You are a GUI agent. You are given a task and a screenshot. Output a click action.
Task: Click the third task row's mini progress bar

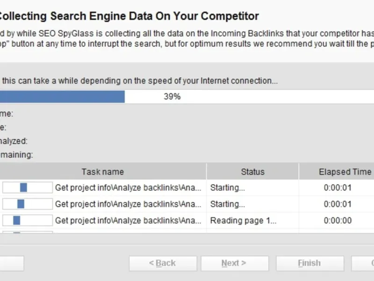[27, 221]
